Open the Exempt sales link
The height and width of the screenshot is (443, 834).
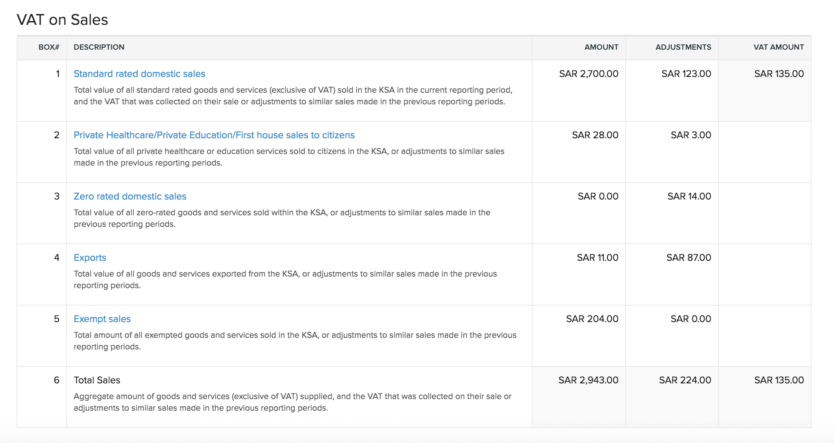click(x=102, y=319)
